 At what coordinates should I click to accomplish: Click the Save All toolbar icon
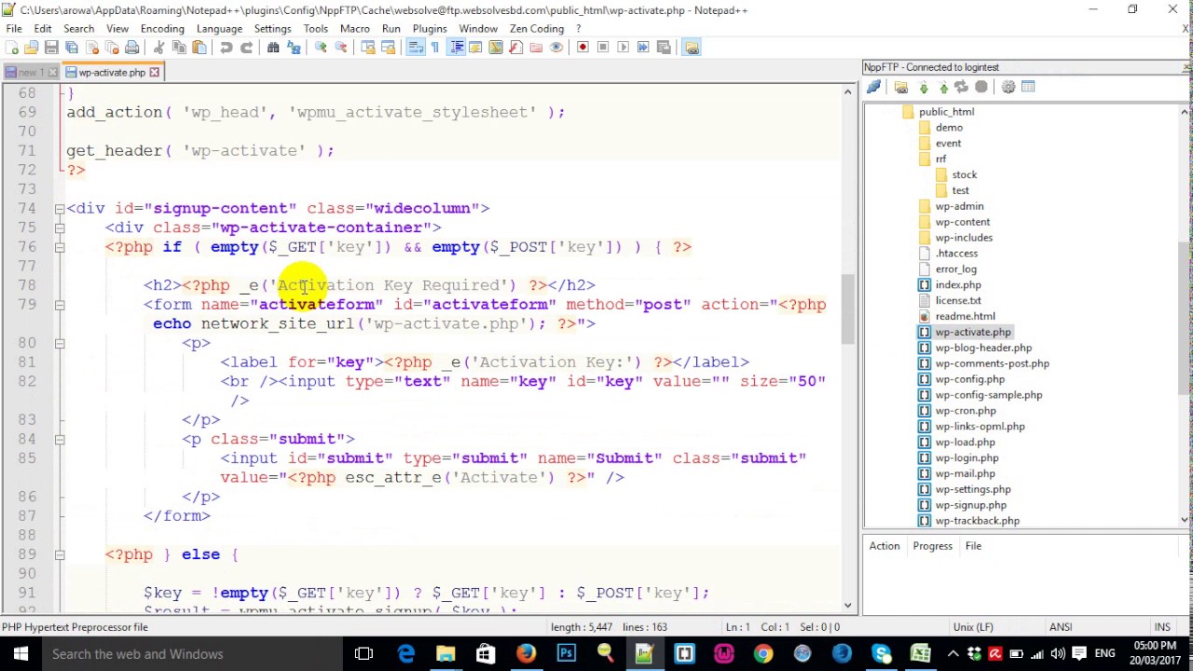72,48
